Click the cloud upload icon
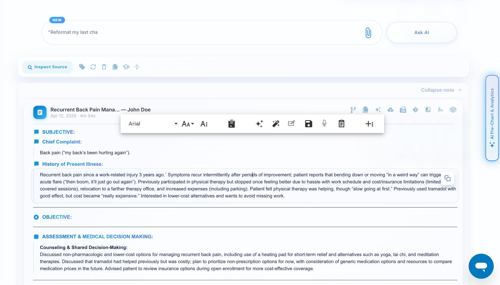The image size is (500, 285). [x=390, y=110]
